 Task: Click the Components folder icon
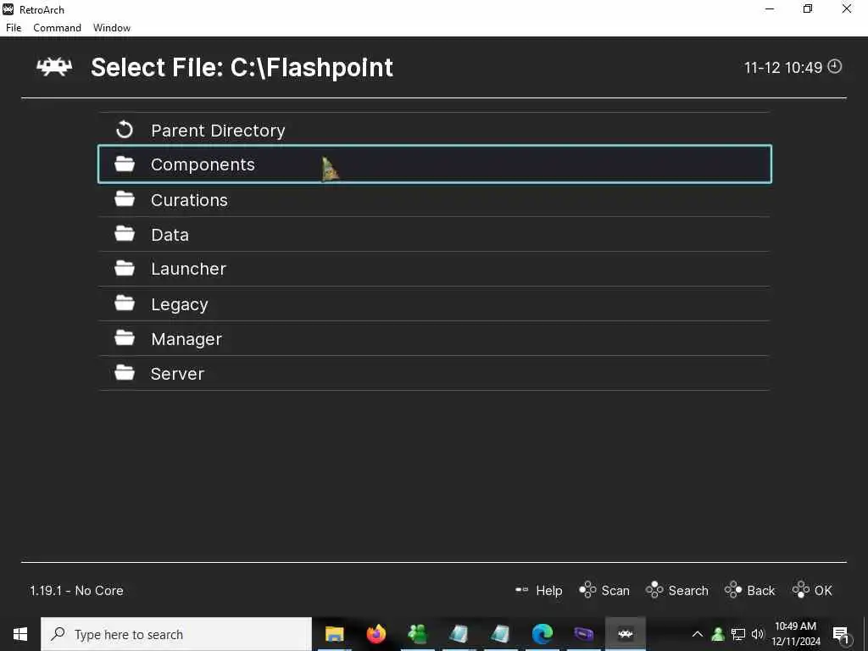(125, 164)
